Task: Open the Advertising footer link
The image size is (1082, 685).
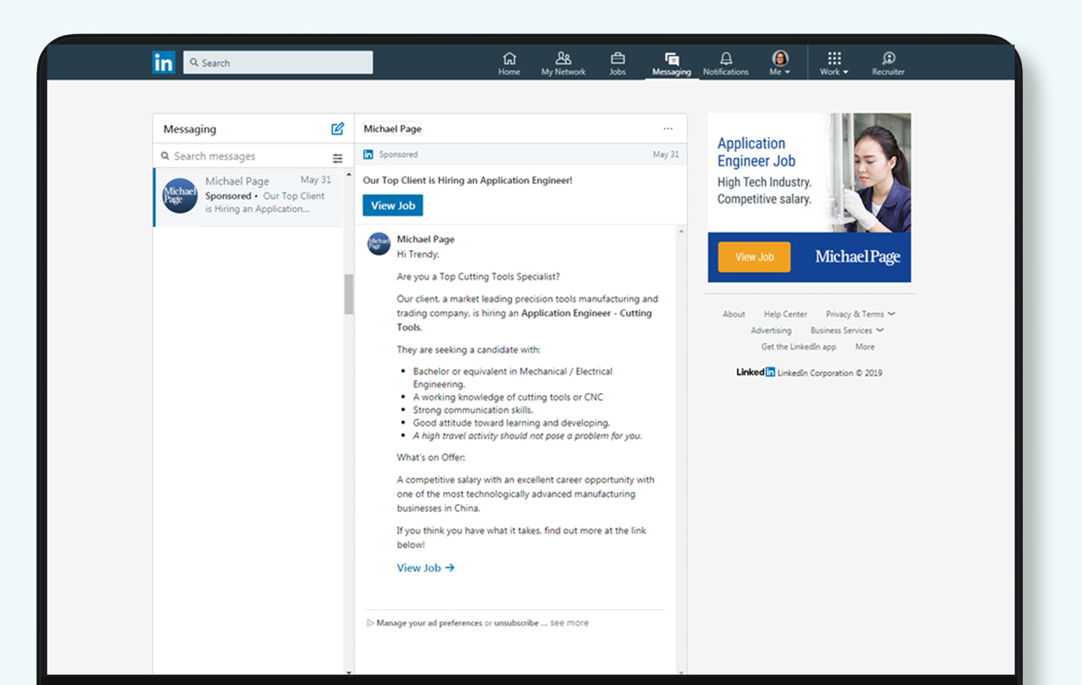Action: point(771,330)
